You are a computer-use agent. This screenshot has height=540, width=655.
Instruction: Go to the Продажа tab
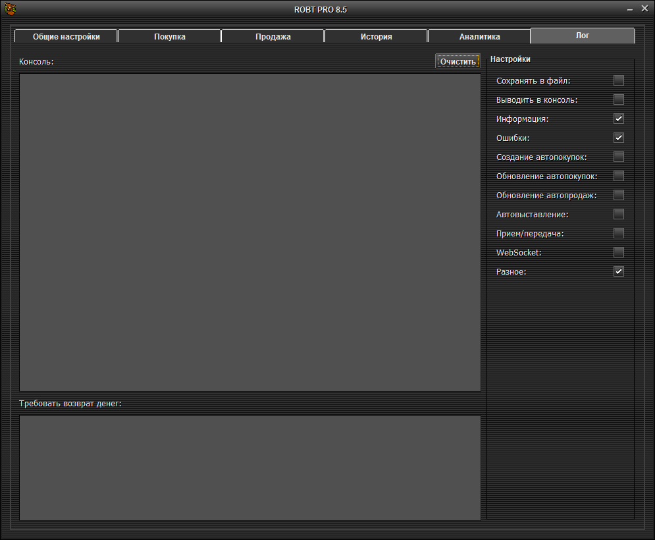pyautogui.click(x=273, y=37)
